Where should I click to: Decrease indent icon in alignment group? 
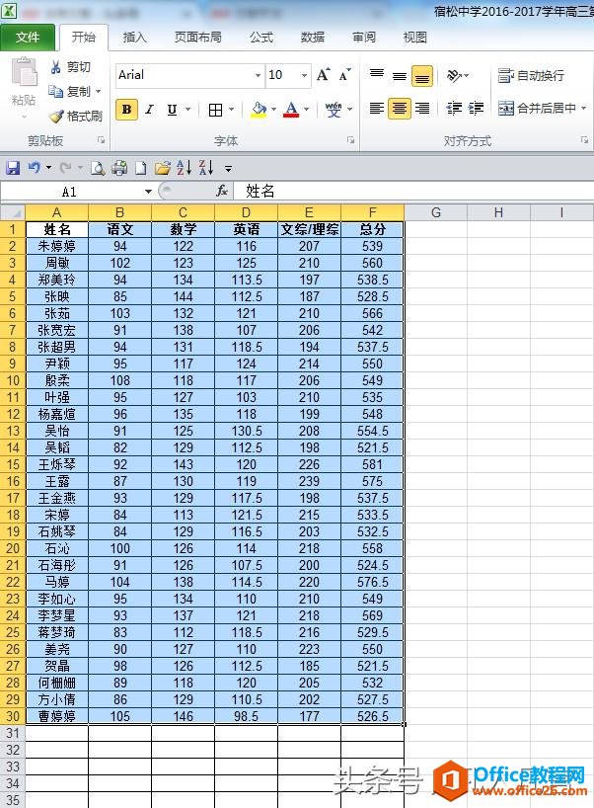[454, 109]
